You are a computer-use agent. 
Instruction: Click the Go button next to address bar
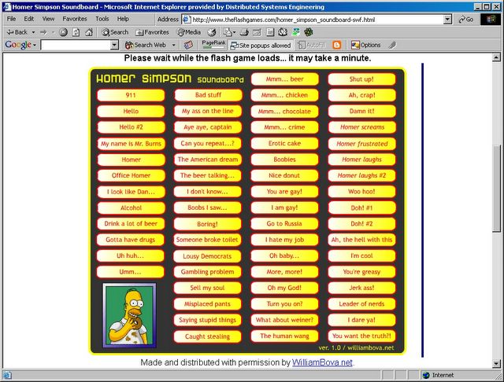tap(465, 20)
